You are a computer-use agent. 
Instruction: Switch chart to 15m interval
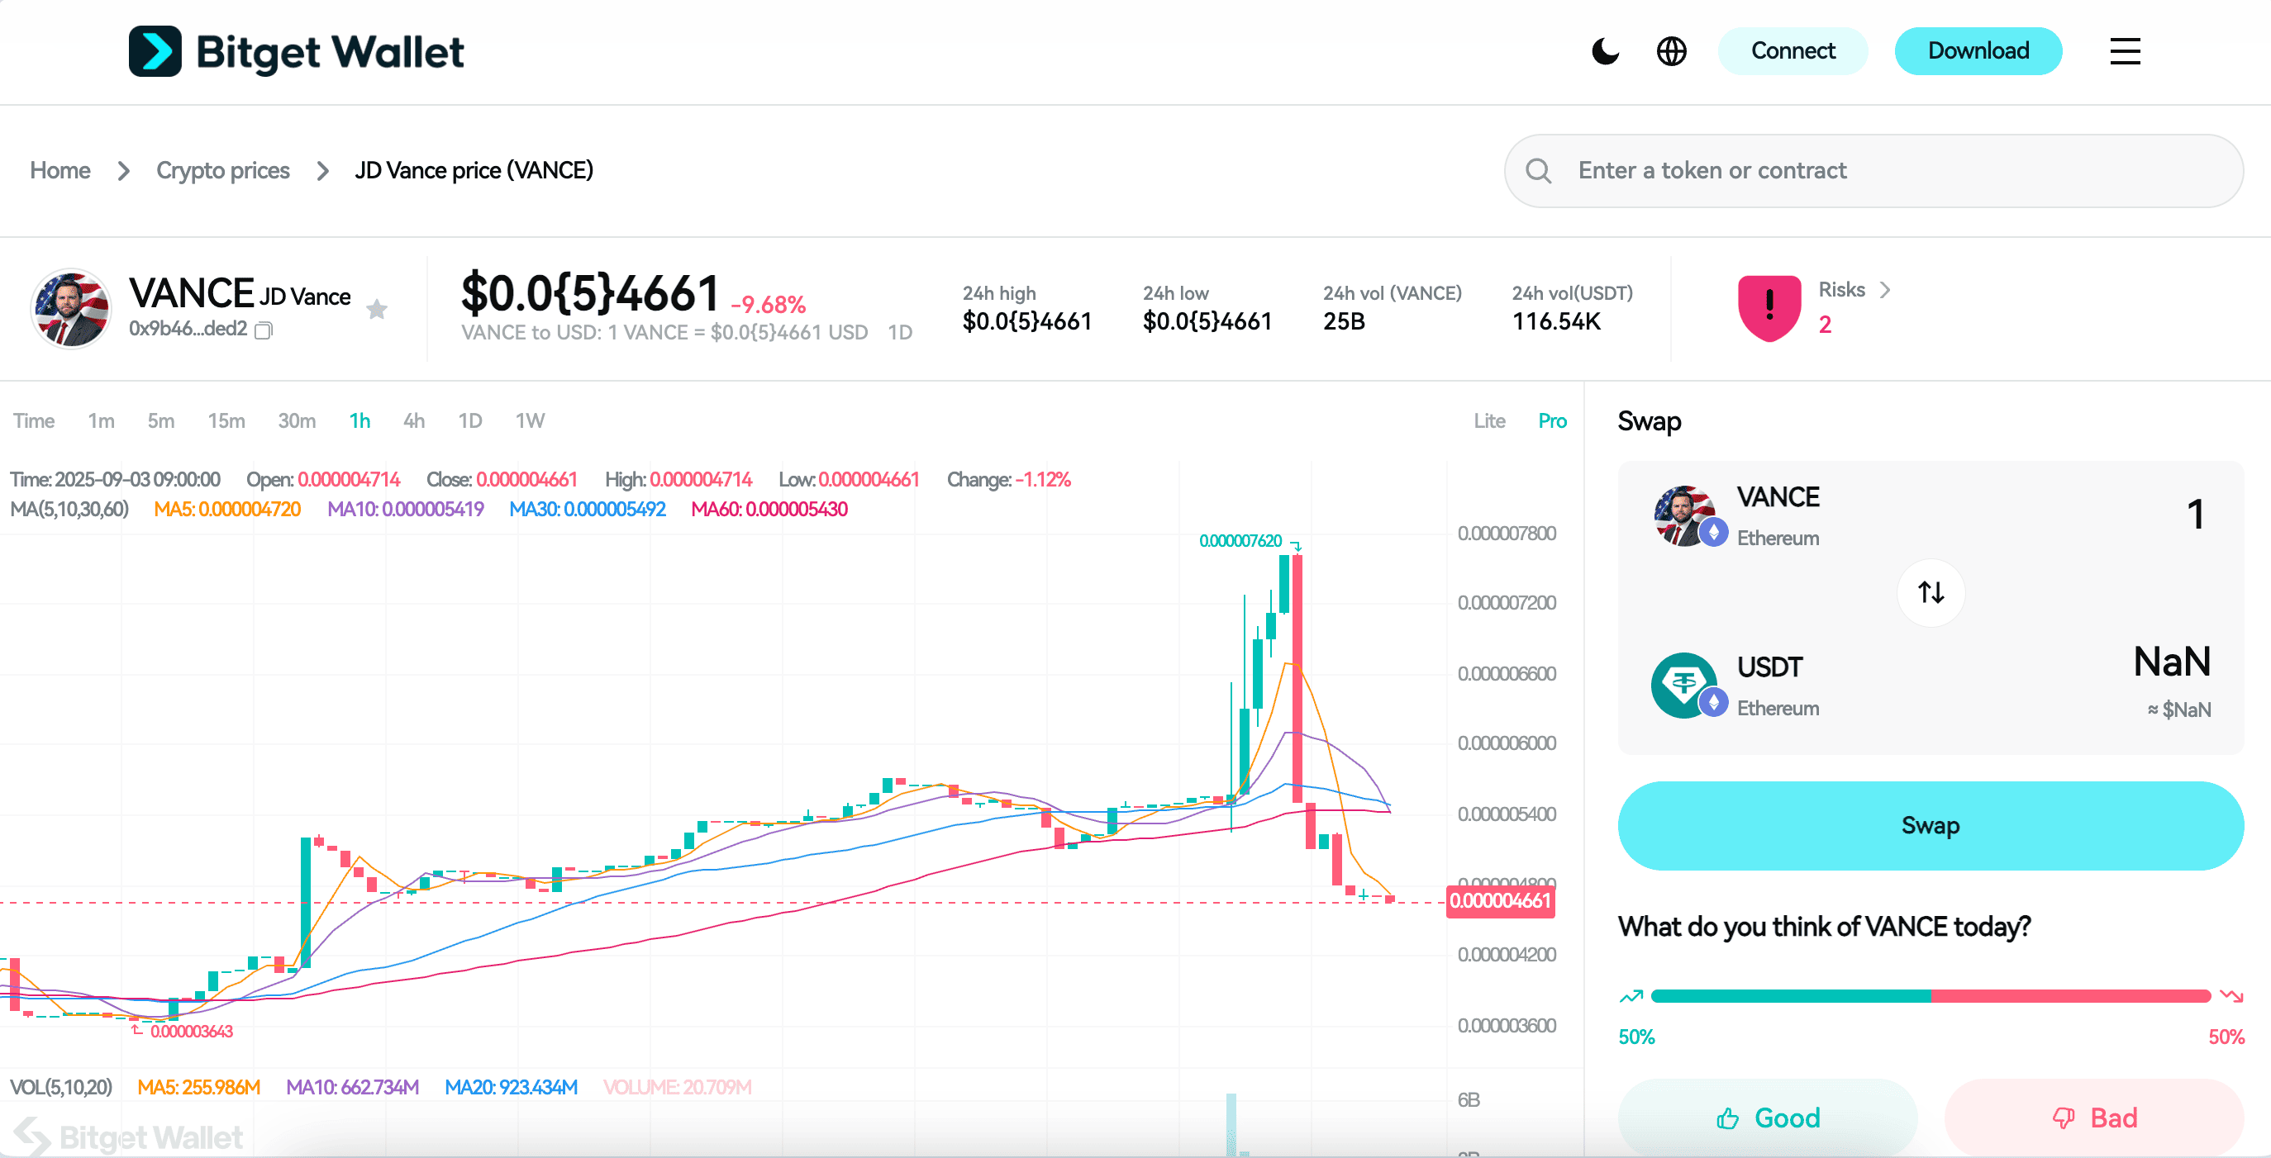click(x=226, y=421)
